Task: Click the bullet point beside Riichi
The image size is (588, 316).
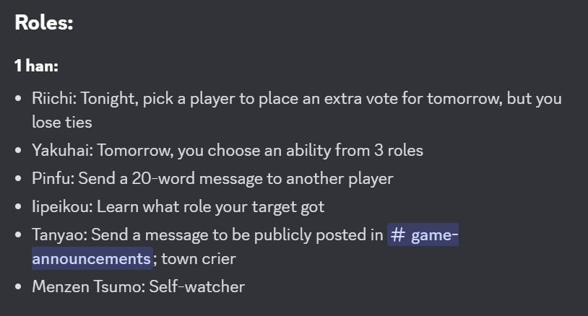Action: tap(19, 100)
